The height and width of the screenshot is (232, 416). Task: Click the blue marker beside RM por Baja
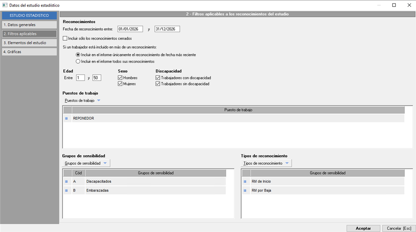(245, 191)
